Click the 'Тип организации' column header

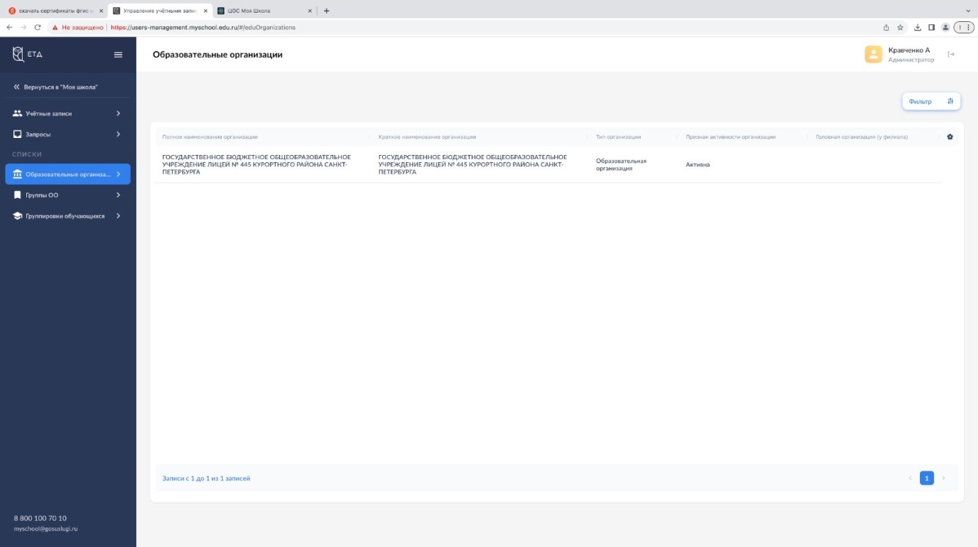coord(619,137)
